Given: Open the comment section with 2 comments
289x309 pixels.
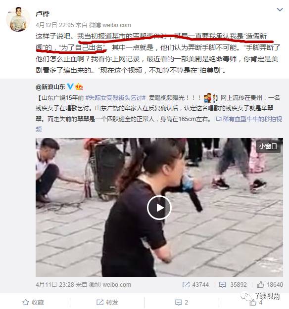Looking at the screenshot, I should pyautogui.click(x=182, y=302).
